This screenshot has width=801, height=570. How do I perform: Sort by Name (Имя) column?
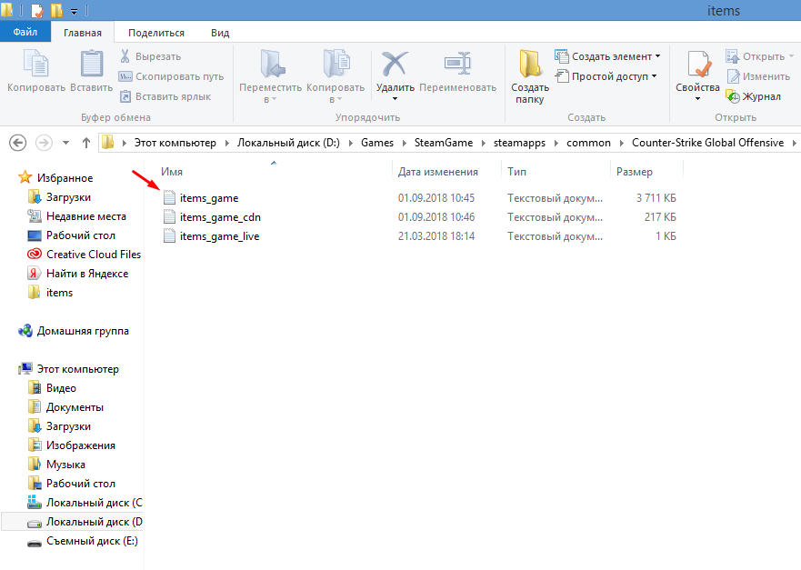[172, 172]
